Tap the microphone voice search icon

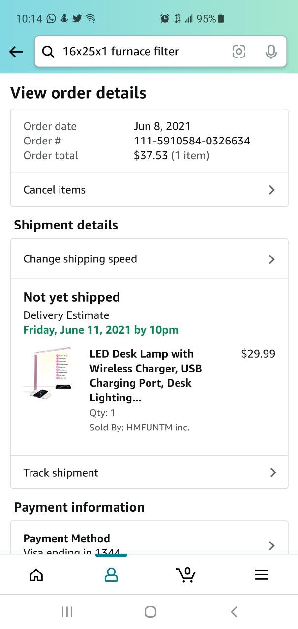click(271, 52)
